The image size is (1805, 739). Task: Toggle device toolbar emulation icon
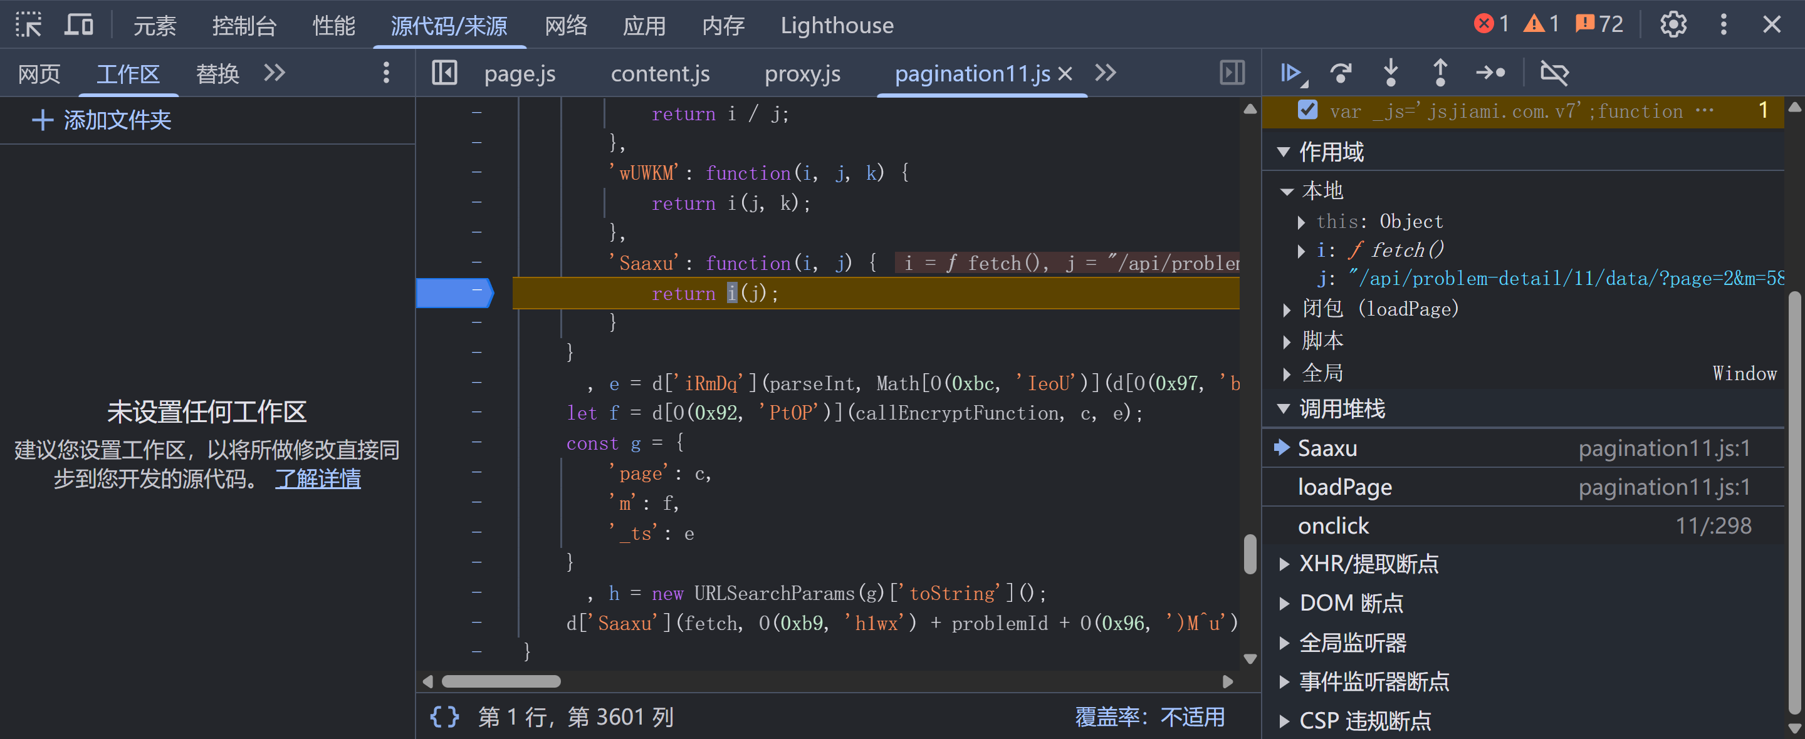click(x=78, y=25)
